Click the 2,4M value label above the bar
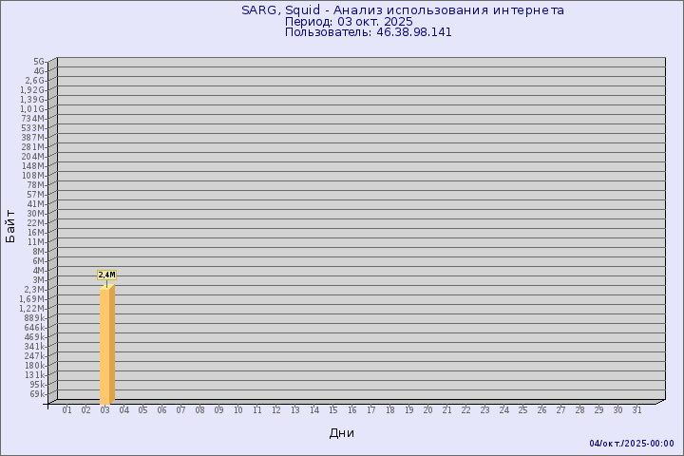The width and height of the screenshot is (684, 456). point(106,275)
